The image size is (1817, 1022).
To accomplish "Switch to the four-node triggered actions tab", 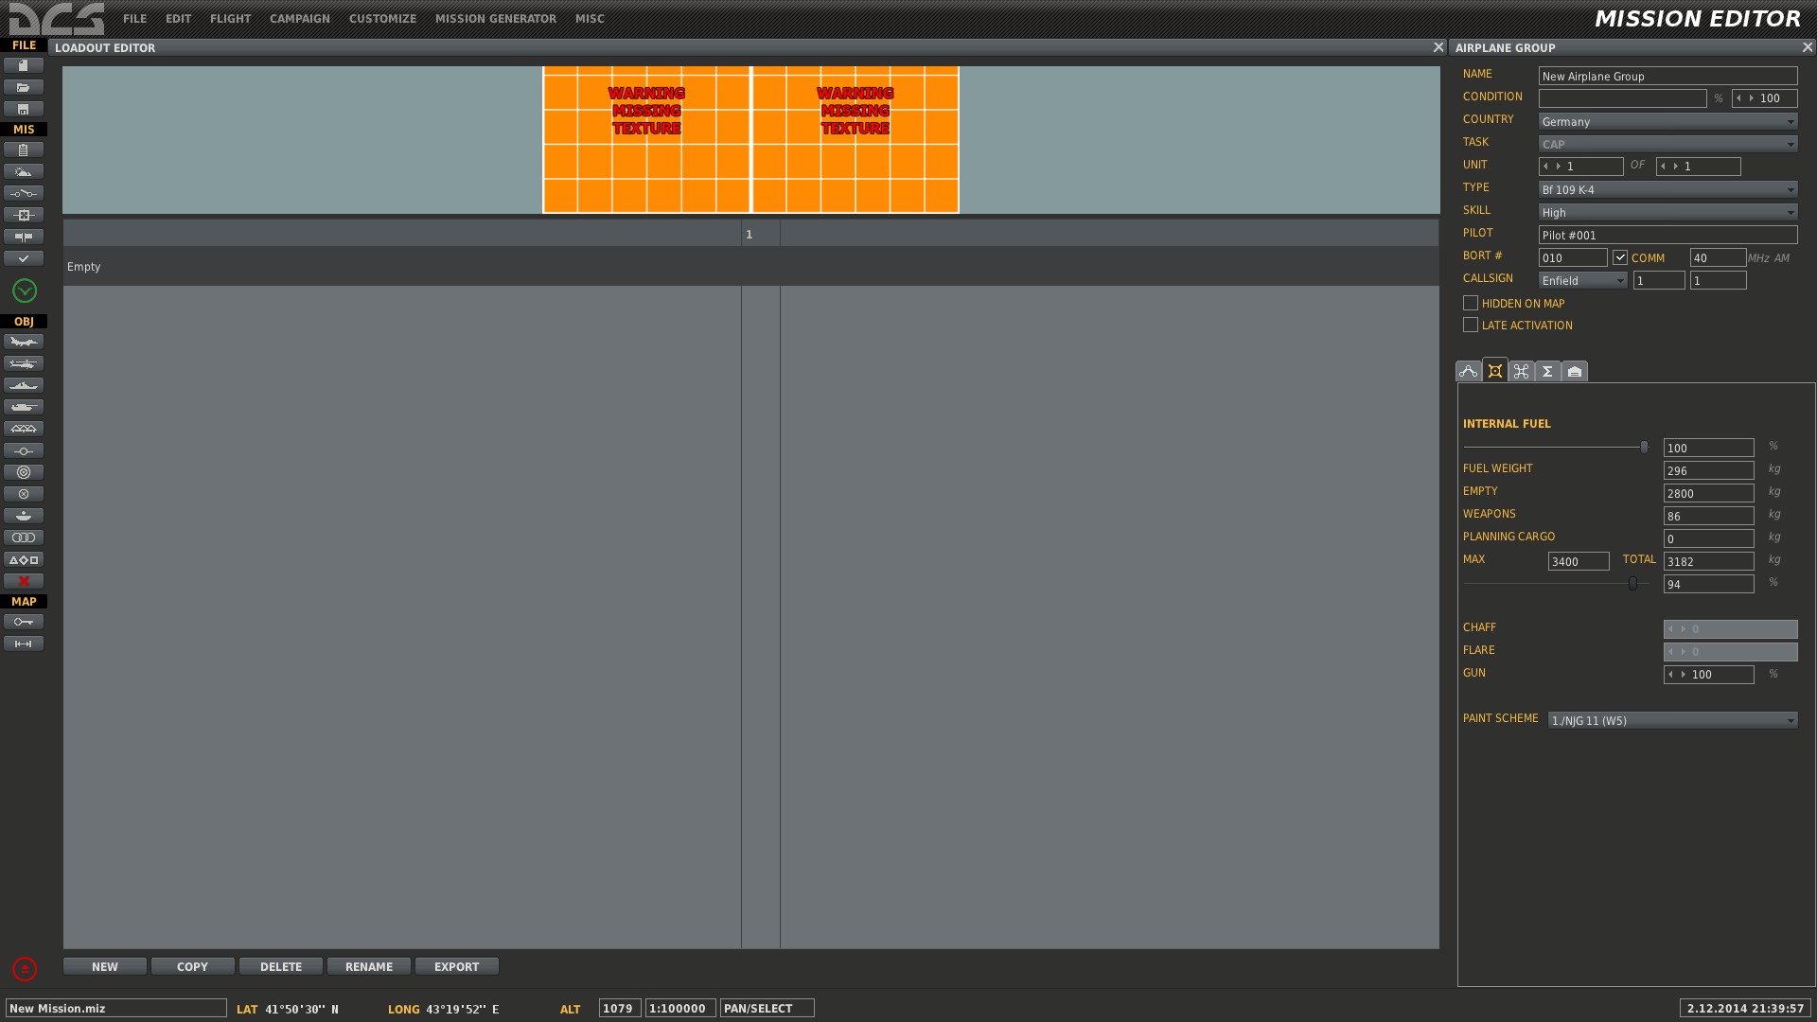I will (x=1522, y=371).
